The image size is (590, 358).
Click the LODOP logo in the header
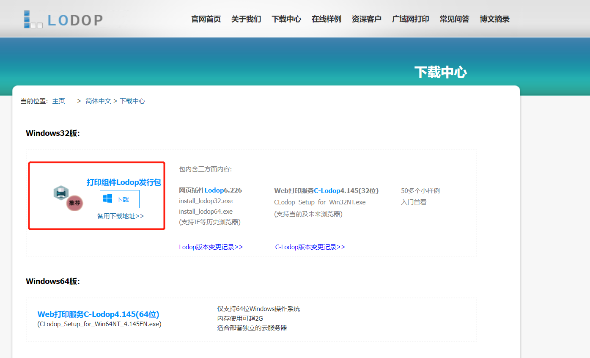(63, 19)
